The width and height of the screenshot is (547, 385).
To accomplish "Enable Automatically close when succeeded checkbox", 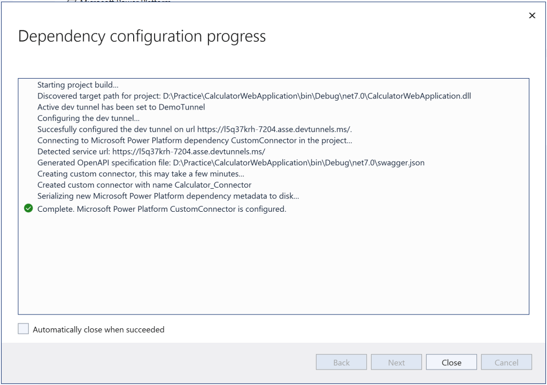I will click(x=24, y=329).
